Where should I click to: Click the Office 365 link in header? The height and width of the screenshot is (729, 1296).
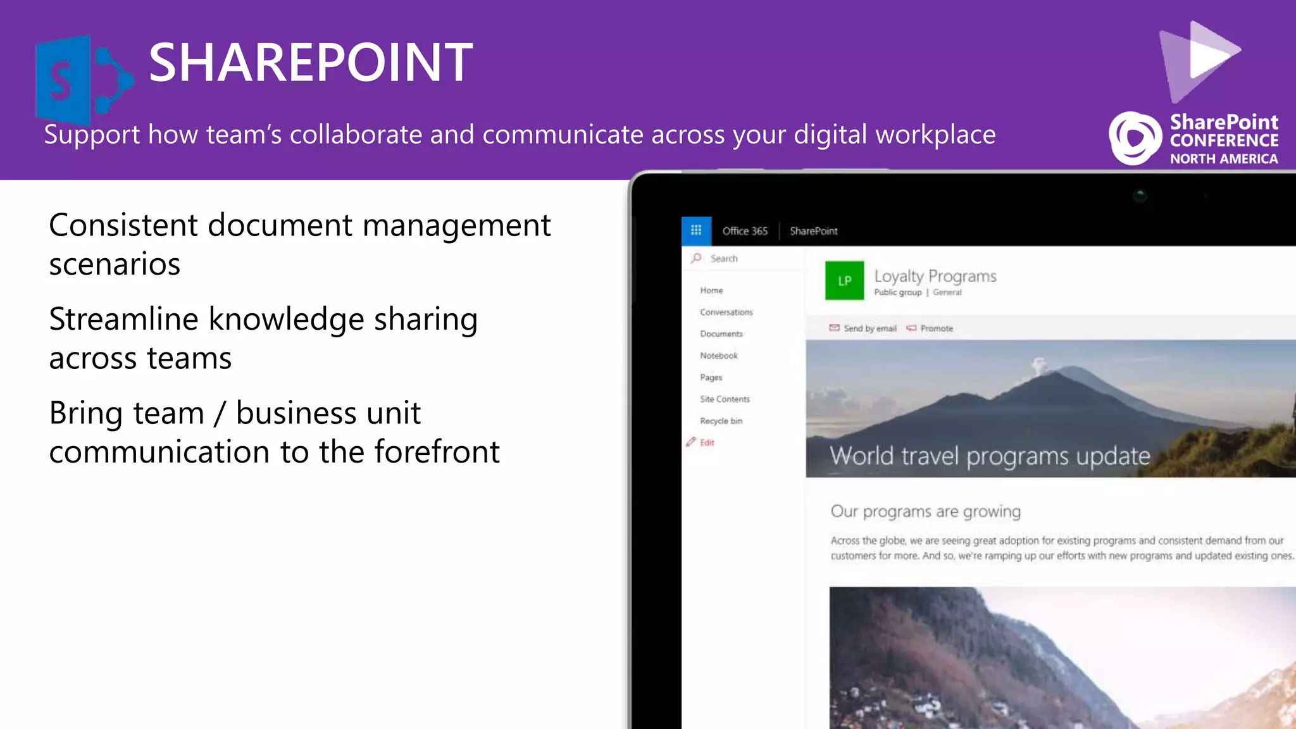[x=745, y=231]
